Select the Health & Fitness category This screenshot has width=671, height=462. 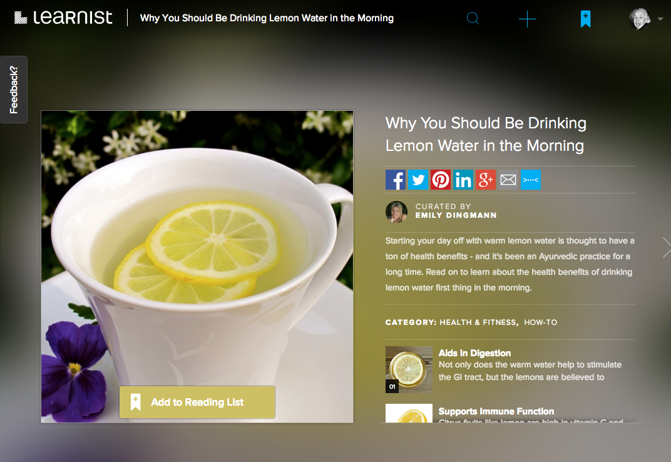pos(478,322)
